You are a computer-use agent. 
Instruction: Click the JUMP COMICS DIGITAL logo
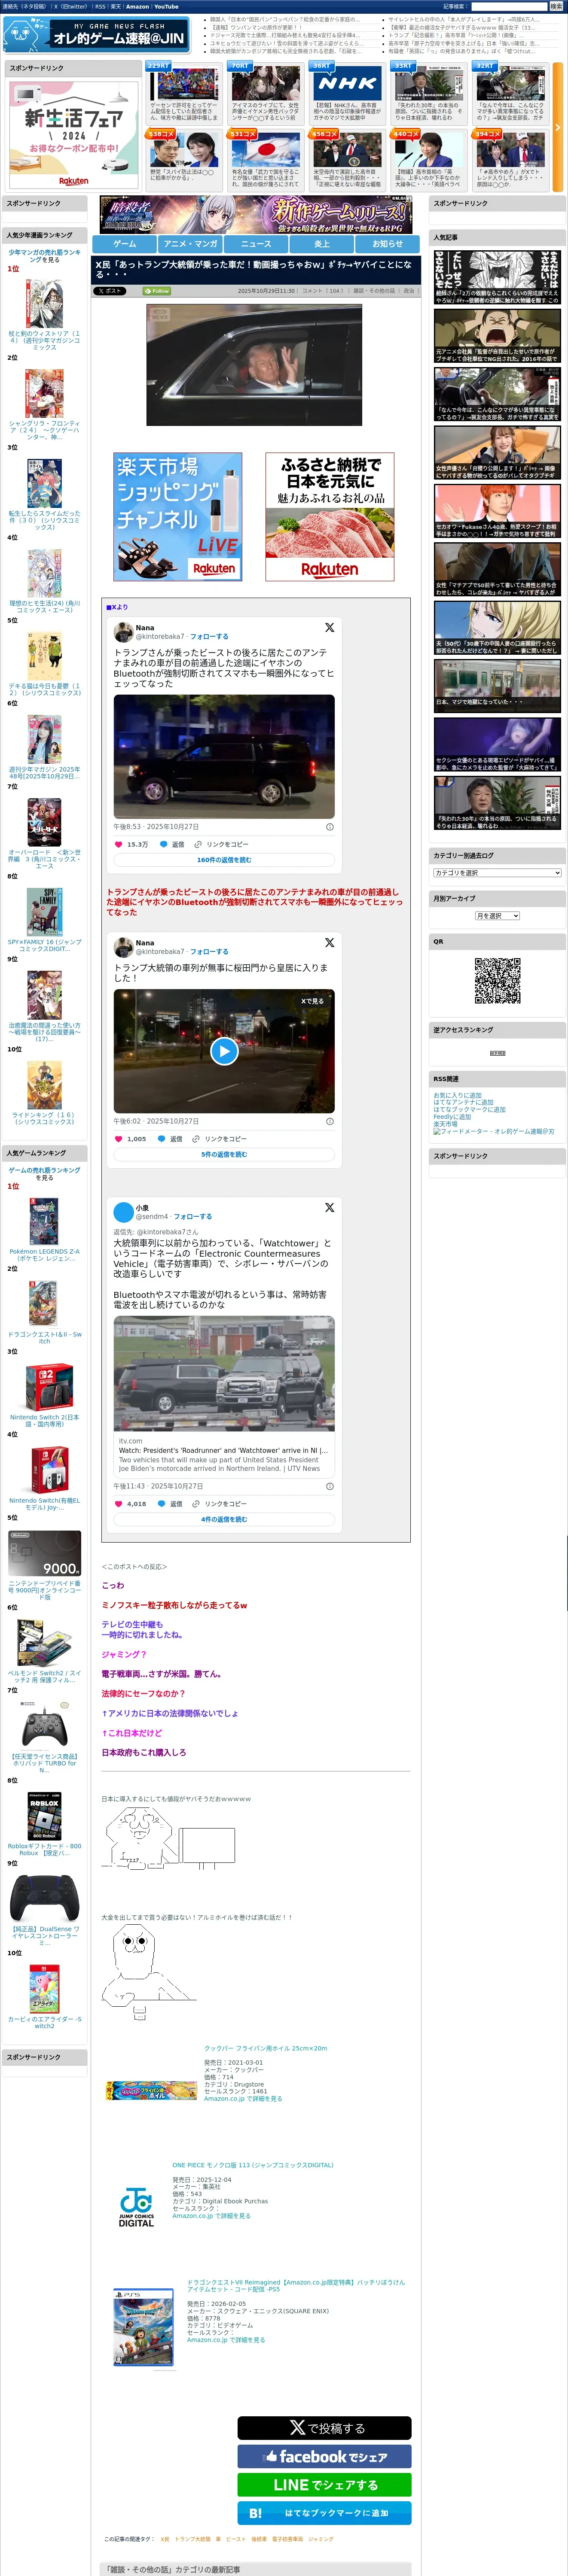coord(136,2207)
